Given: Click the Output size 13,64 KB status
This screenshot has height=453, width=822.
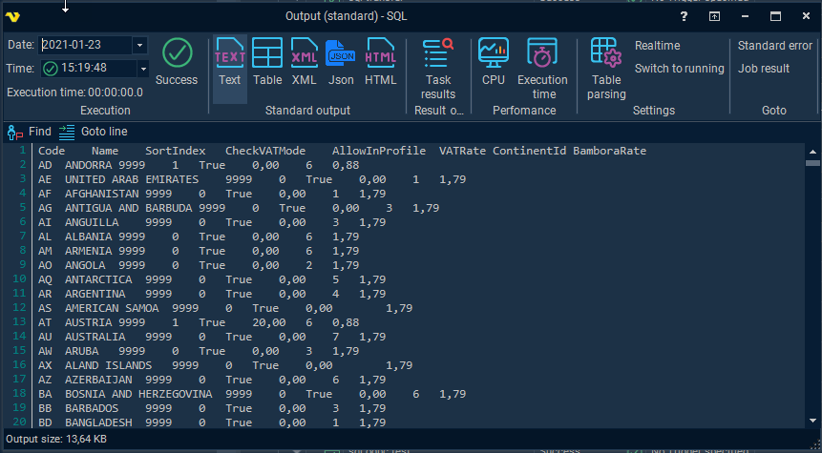Looking at the screenshot, I should [x=56, y=439].
